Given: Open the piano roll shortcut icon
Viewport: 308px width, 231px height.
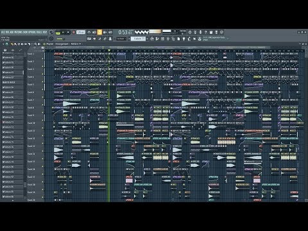Looking at the screenshot, I should click(157, 38).
